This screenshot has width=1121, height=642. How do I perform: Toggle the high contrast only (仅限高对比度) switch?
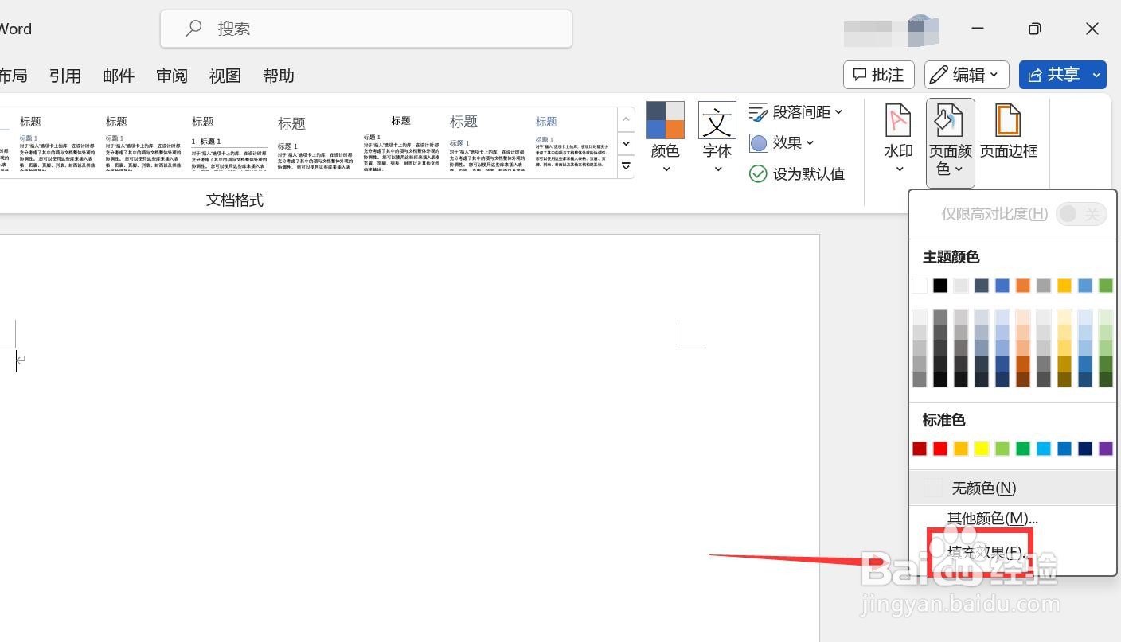[x=1080, y=213]
